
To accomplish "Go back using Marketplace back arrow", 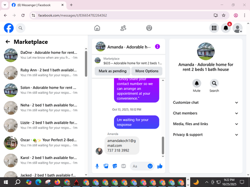I will click(7, 42).
